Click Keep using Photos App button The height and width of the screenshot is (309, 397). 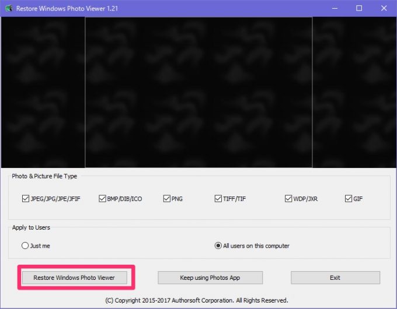[x=210, y=278]
